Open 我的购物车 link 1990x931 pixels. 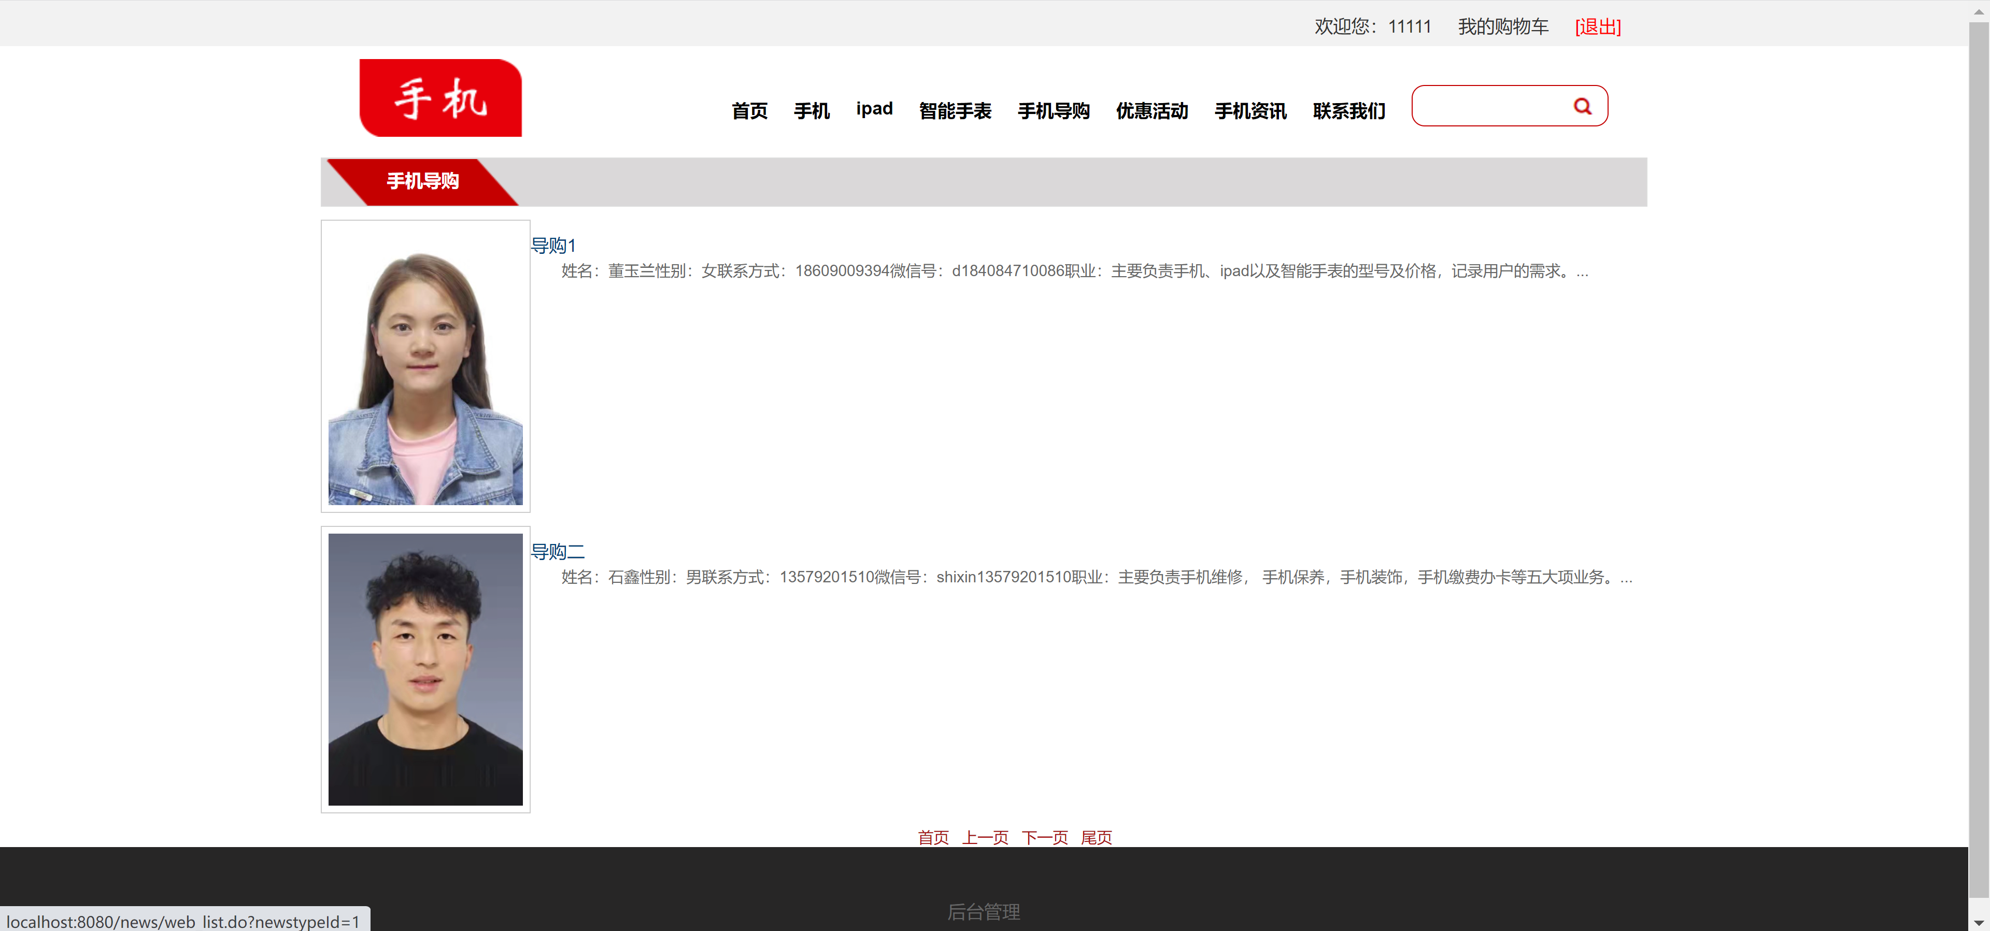tap(1502, 26)
